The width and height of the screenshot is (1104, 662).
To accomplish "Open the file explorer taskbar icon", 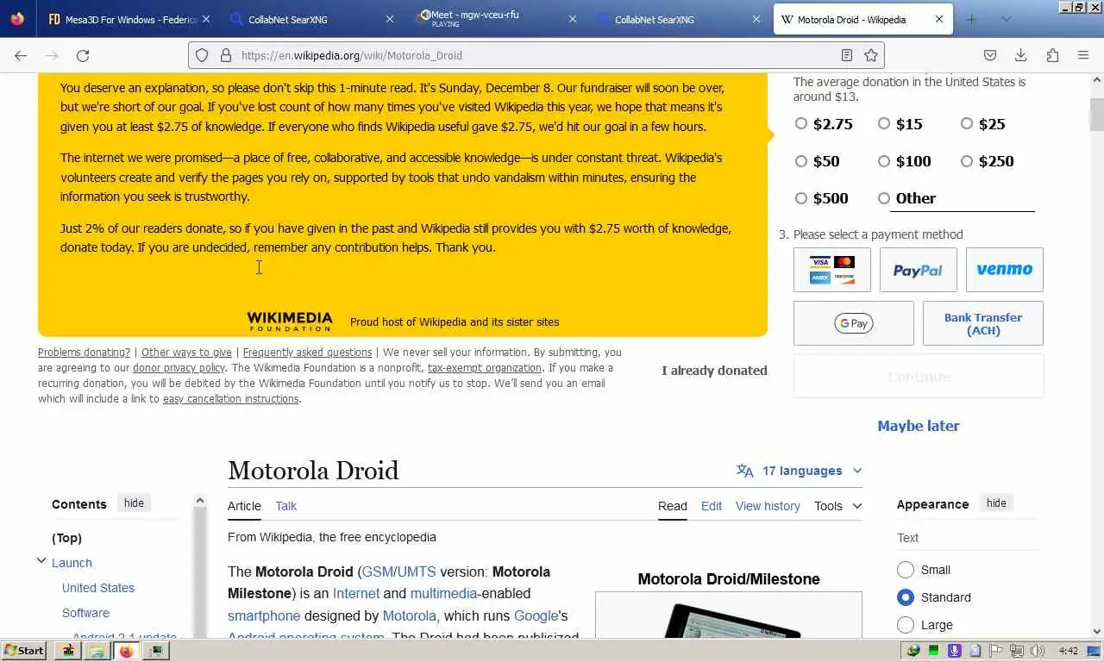I will [x=97, y=651].
